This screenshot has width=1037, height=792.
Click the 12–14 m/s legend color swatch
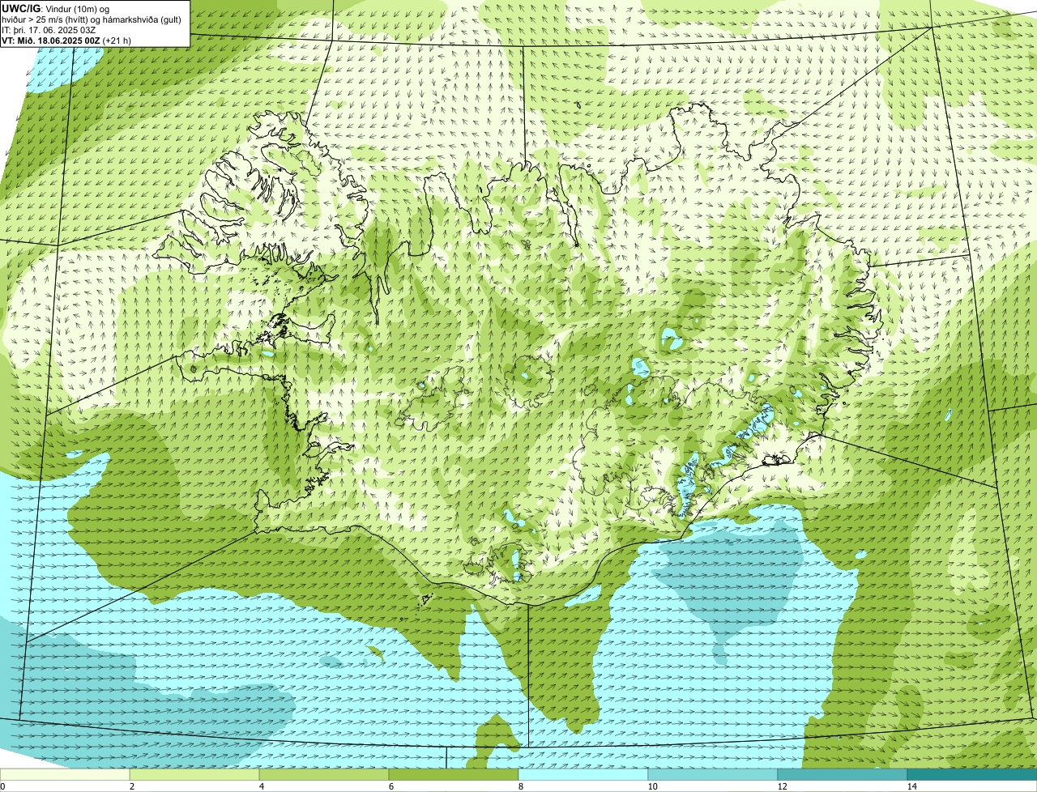click(843, 774)
